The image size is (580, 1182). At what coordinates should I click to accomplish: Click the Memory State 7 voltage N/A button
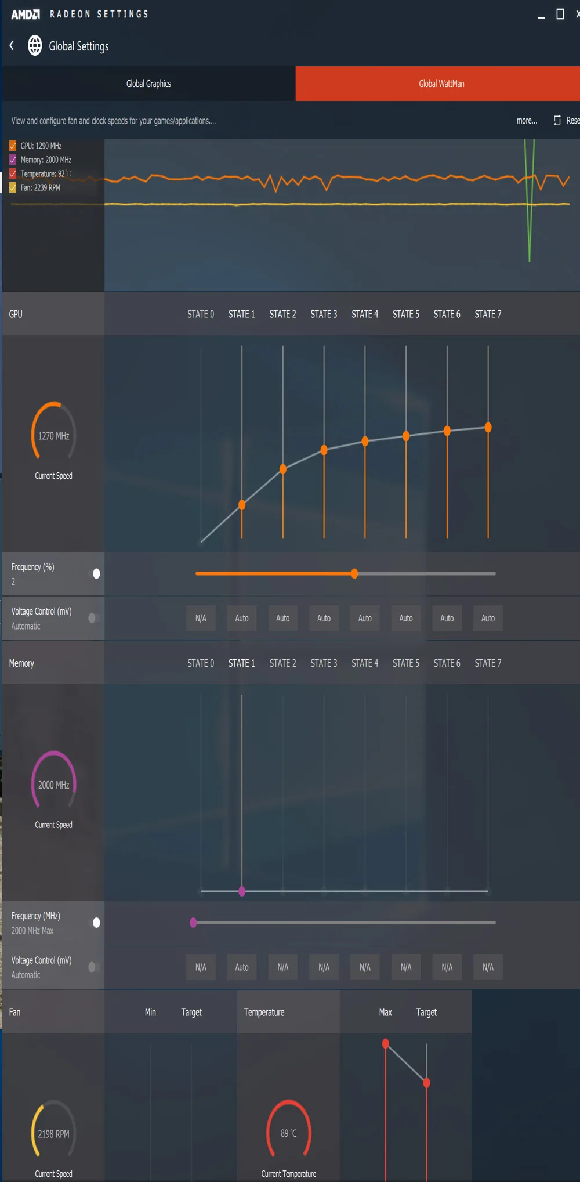(488, 967)
